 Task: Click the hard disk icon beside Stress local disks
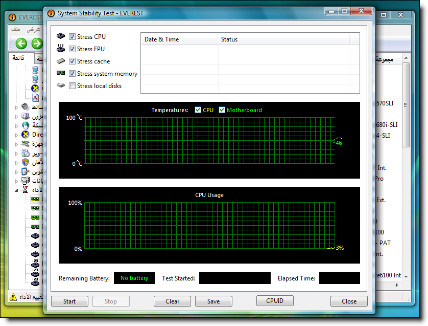tap(61, 85)
